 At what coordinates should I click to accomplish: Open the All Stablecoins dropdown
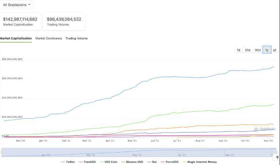point(16,5)
